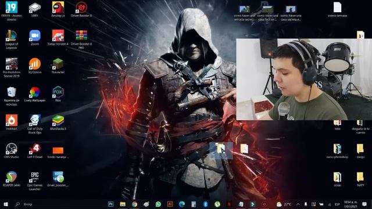Open the Windows Start menu

click(6, 204)
